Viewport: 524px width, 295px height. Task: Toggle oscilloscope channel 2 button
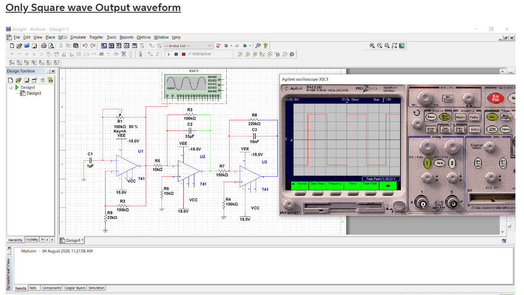coord(452,163)
